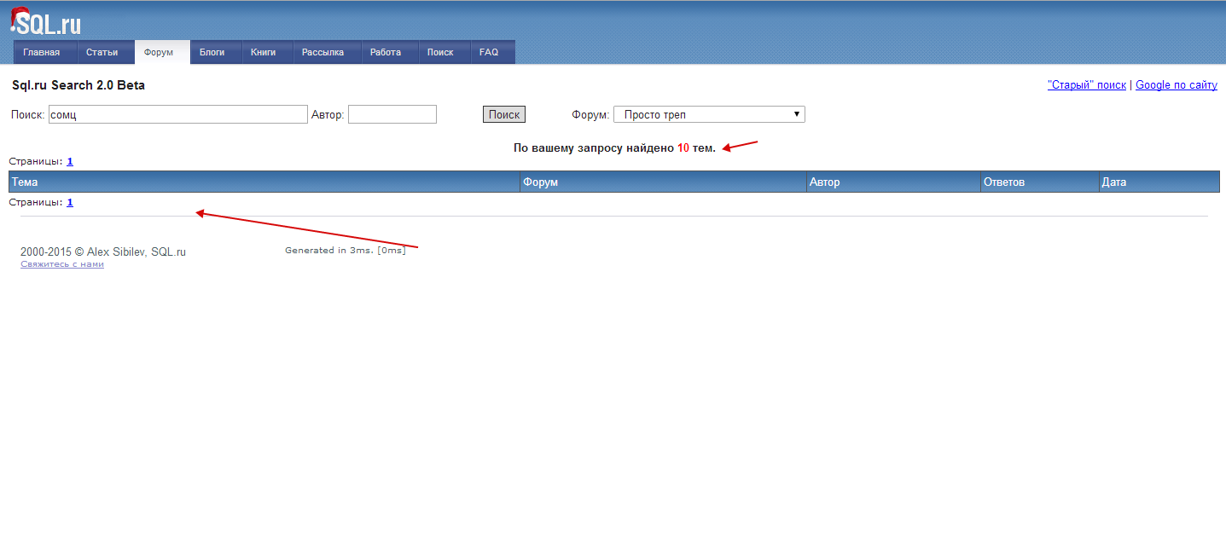Click the Тема column header
Viewport: 1226px width, 555px height.
[x=25, y=182]
